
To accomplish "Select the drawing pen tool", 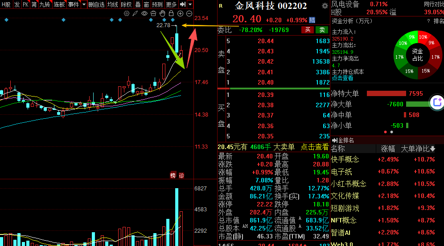I will pyautogui.click(x=136, y=13).
